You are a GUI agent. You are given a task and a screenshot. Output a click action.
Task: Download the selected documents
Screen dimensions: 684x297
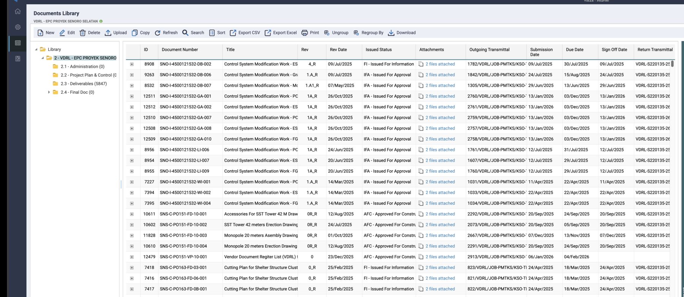point(402,33)
